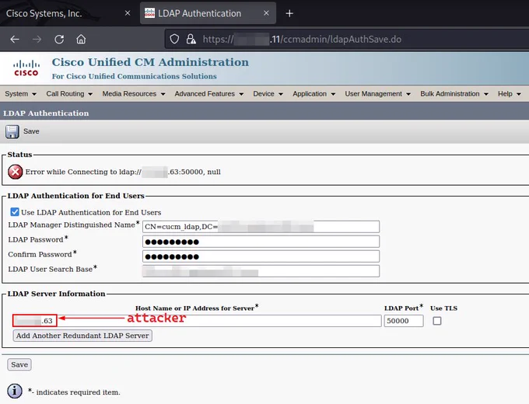Click the shield tracking protection icon
Viewport: 529px width, 404px height.
click(174, 39)
